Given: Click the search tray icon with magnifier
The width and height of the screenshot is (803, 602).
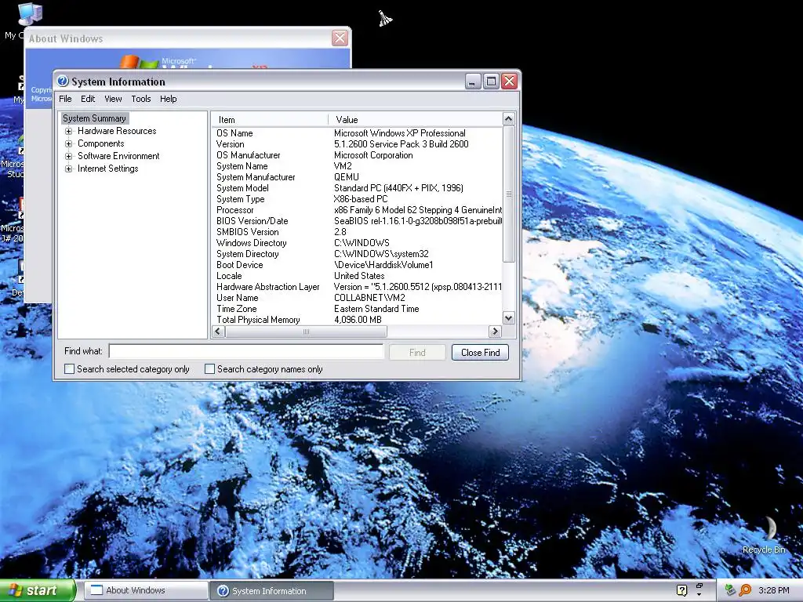Looking at the screenshot, I should [x=745, y=590].
